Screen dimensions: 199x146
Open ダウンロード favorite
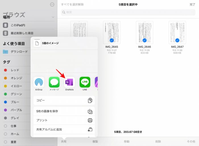16,52
